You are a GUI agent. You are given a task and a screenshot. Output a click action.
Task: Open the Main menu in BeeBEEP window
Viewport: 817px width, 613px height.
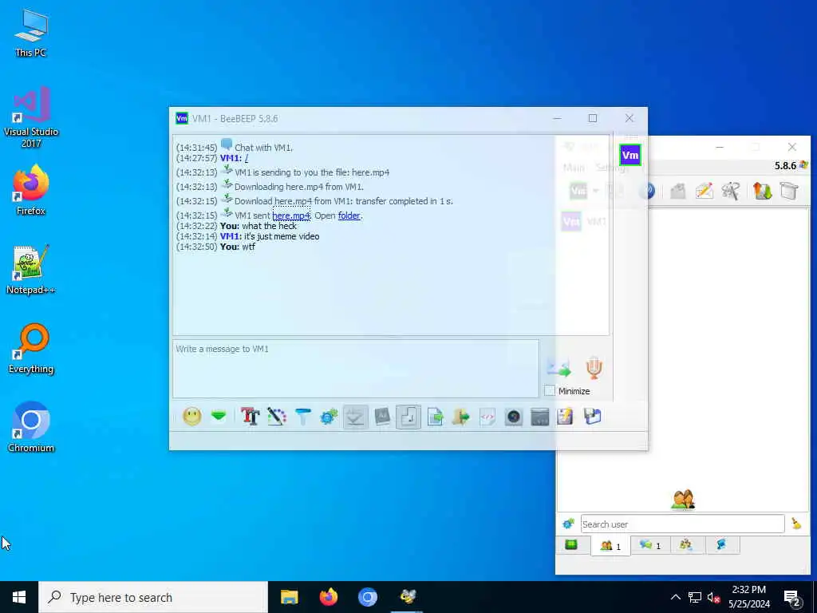574,168
